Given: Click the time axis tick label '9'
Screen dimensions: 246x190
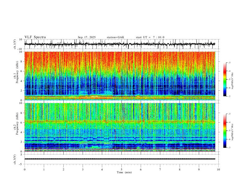Looking at the screenshot, I should [199, 170].
